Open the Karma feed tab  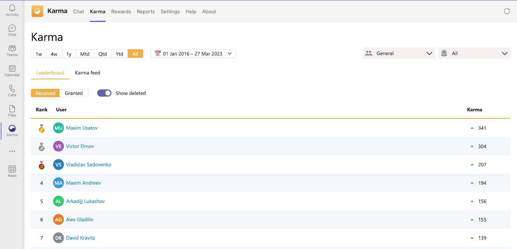(88, 73)
